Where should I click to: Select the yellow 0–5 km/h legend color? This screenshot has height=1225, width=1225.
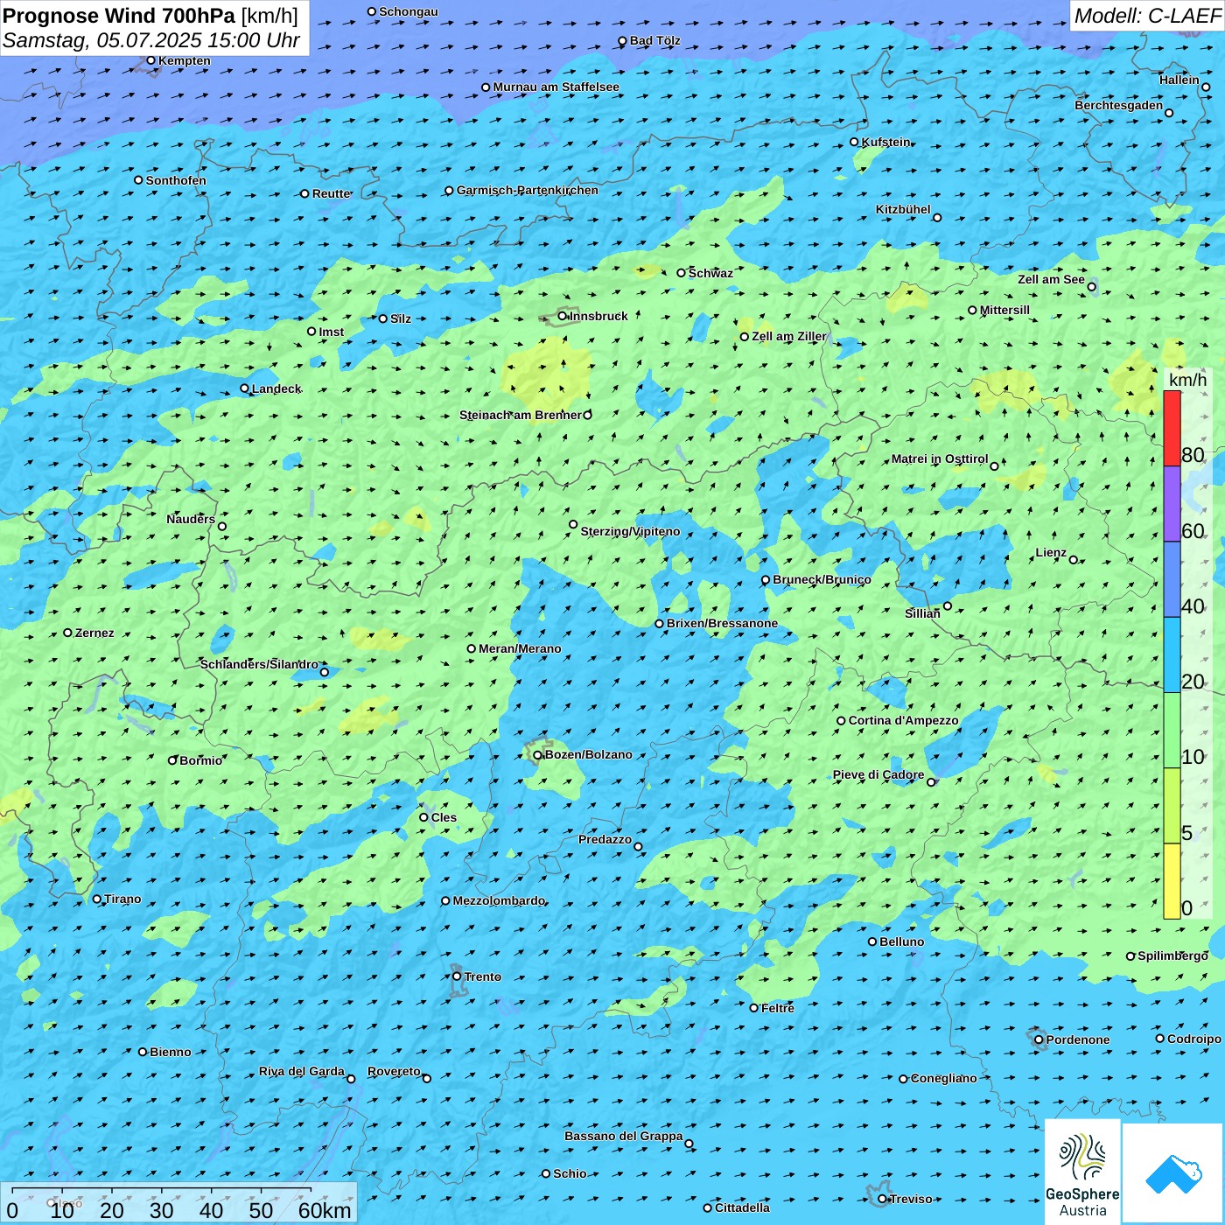pos(1172,880)
